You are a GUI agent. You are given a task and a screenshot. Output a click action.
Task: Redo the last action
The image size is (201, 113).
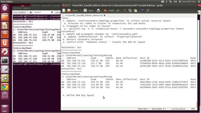coord(118,10)
